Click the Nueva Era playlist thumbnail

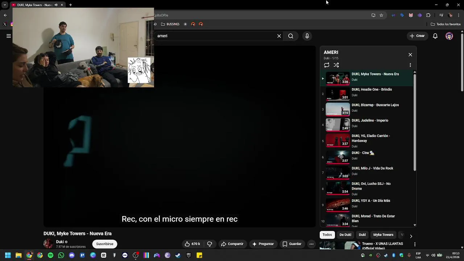337,79
